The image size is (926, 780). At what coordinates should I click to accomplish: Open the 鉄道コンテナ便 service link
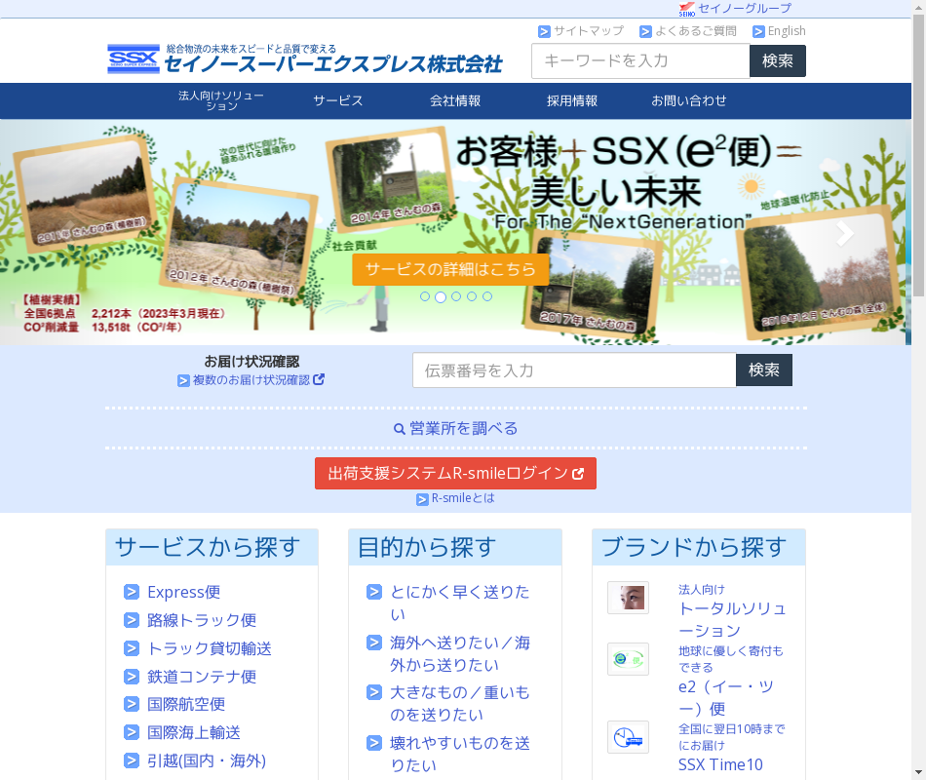click(202, 676)
